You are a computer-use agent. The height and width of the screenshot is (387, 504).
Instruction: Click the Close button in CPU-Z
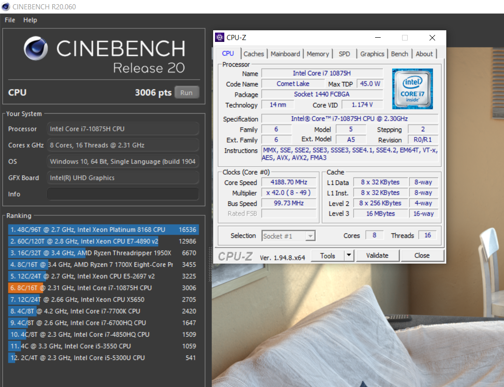click(422, 255)
